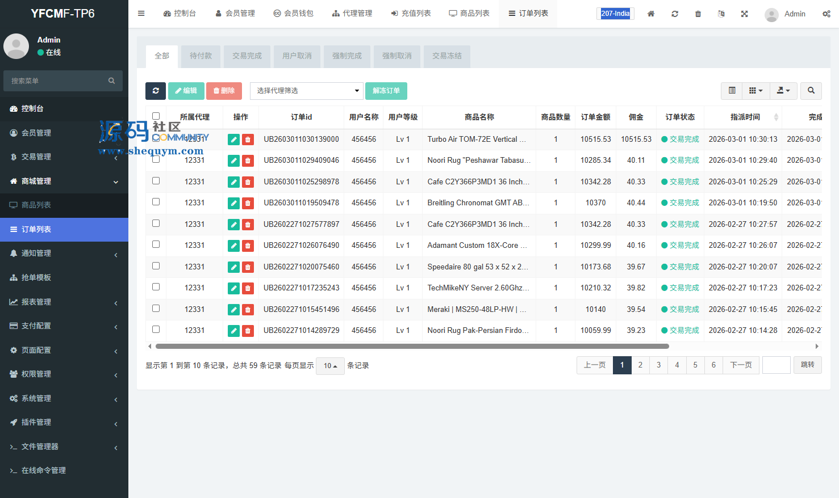Check the select-all checkbox in table header
The height and width of the screenshot is (498, 839).
pos(156,116)
